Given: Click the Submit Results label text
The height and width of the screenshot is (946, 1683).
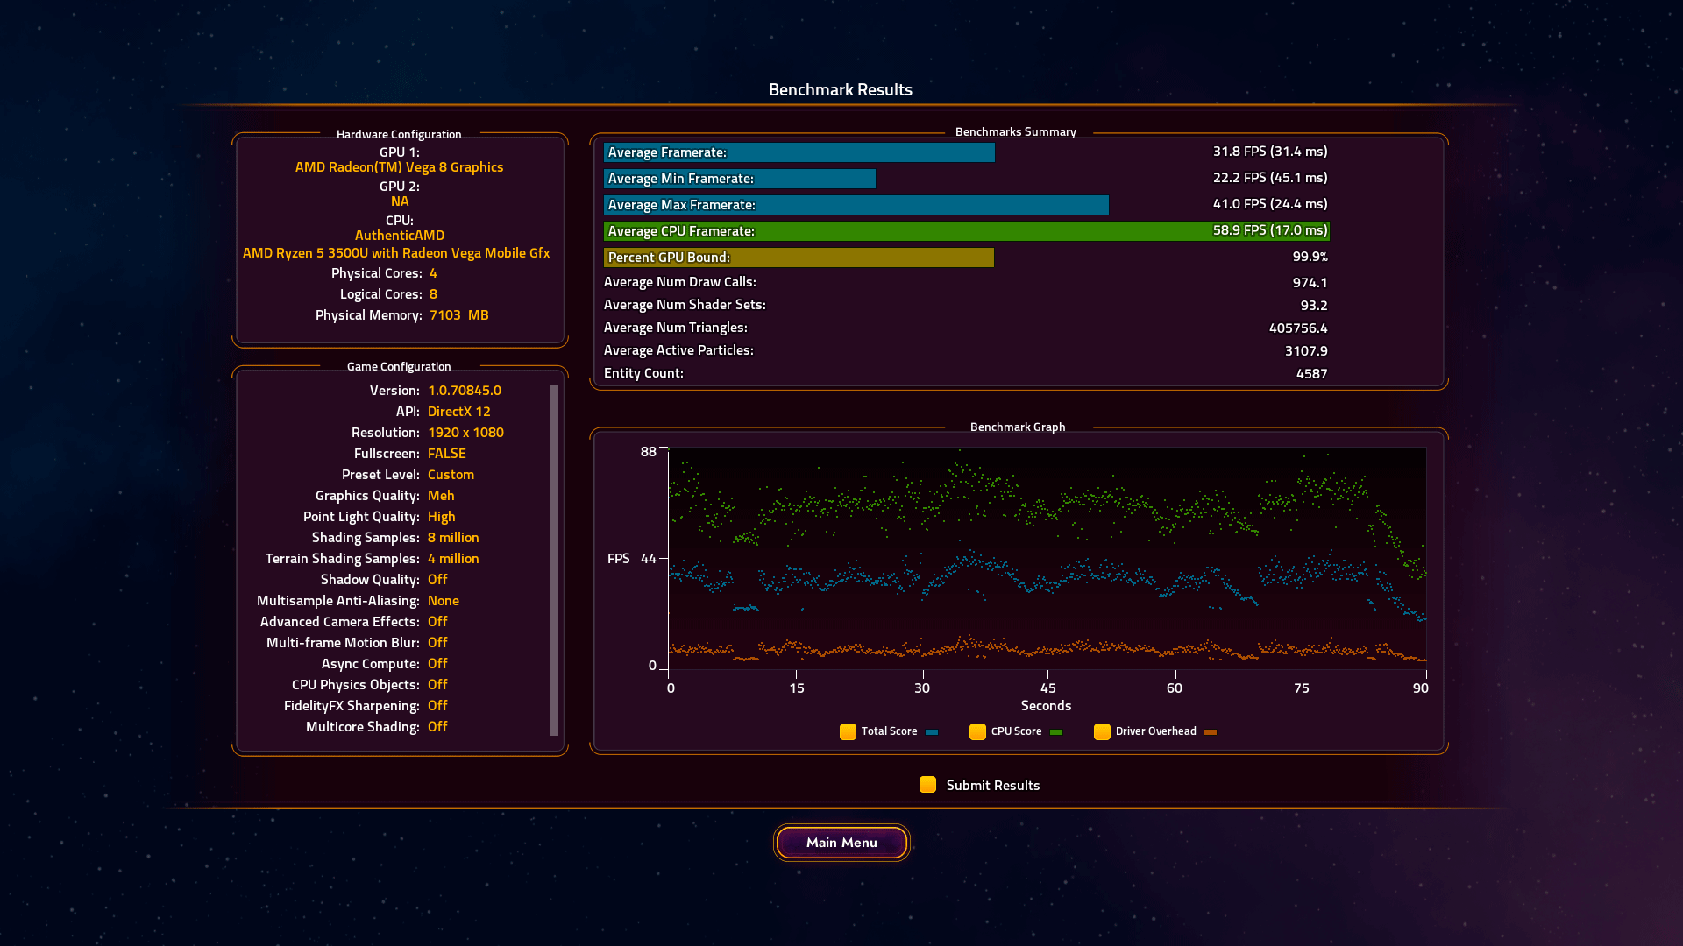Looking at the screenshot, I should [992, 786].
